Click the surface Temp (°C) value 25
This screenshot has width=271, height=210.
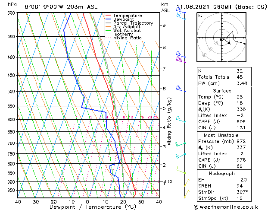point(240,97)
